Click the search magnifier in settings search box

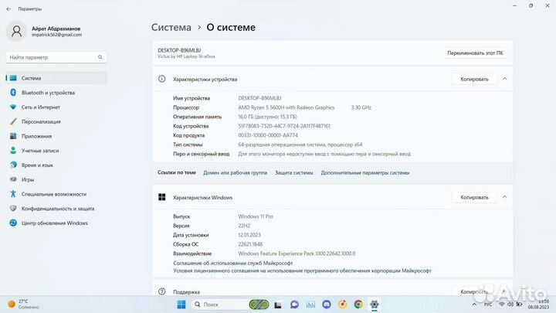(x=100, y=57)
